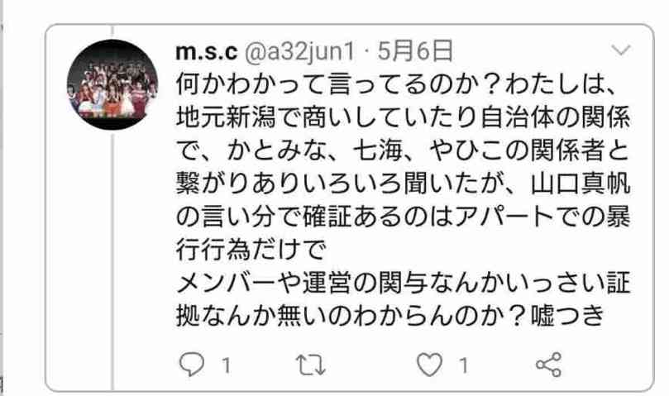Retweet the post by m.s.c
The height and width of the screenshot is (396, 669).
pyautogui.click(x=311, y=365)
